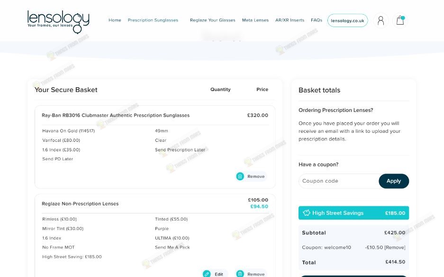Click pencil icon for Reglaze Non-Prescription Lenses
The height and width of the screenshot is (277, 444).
207,274
